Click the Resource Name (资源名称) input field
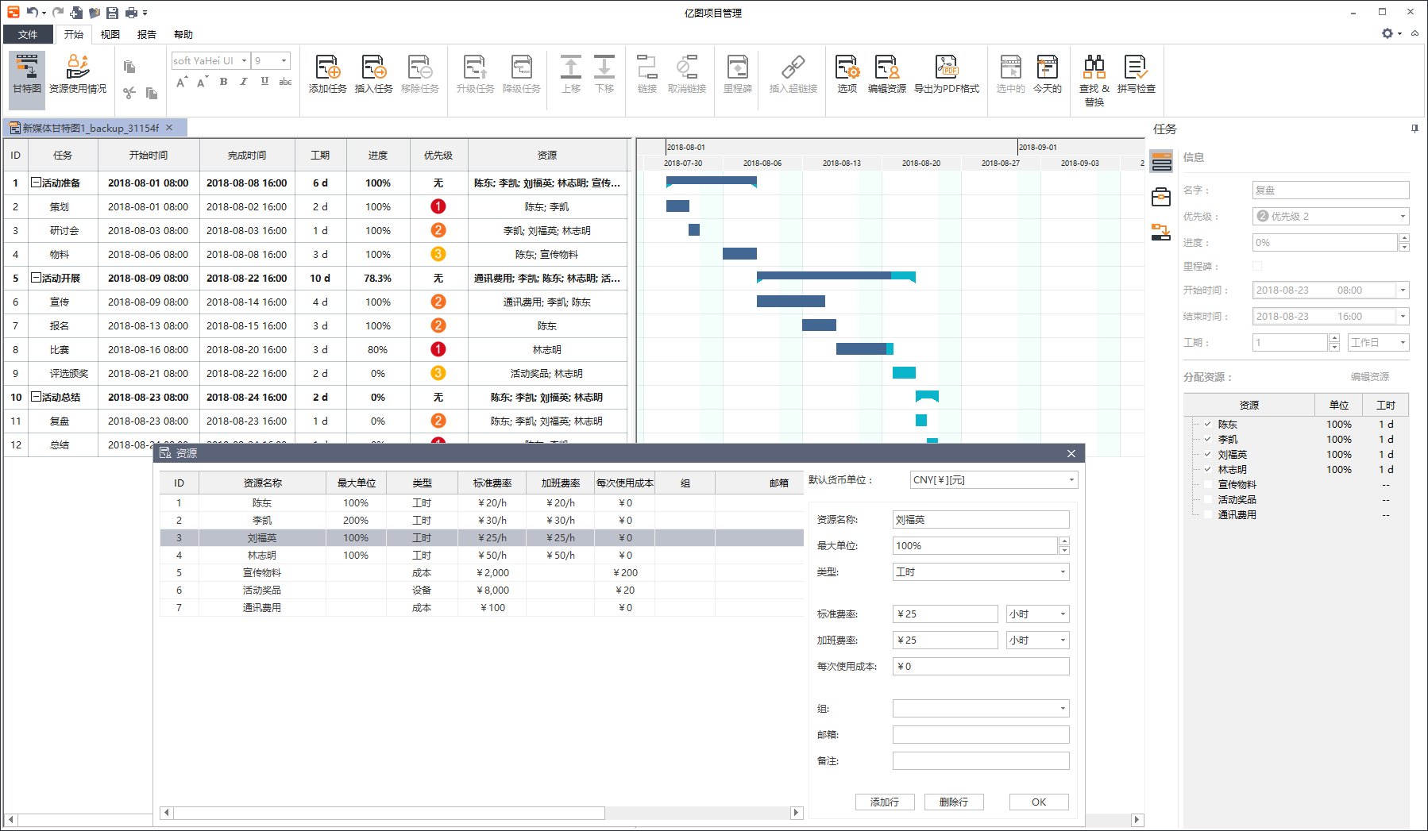1428x831 pixels. point(980,520)
